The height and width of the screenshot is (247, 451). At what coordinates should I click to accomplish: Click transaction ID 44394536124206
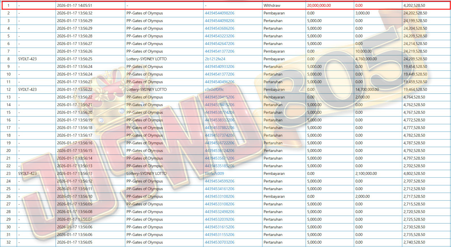(x=219, y=151)
